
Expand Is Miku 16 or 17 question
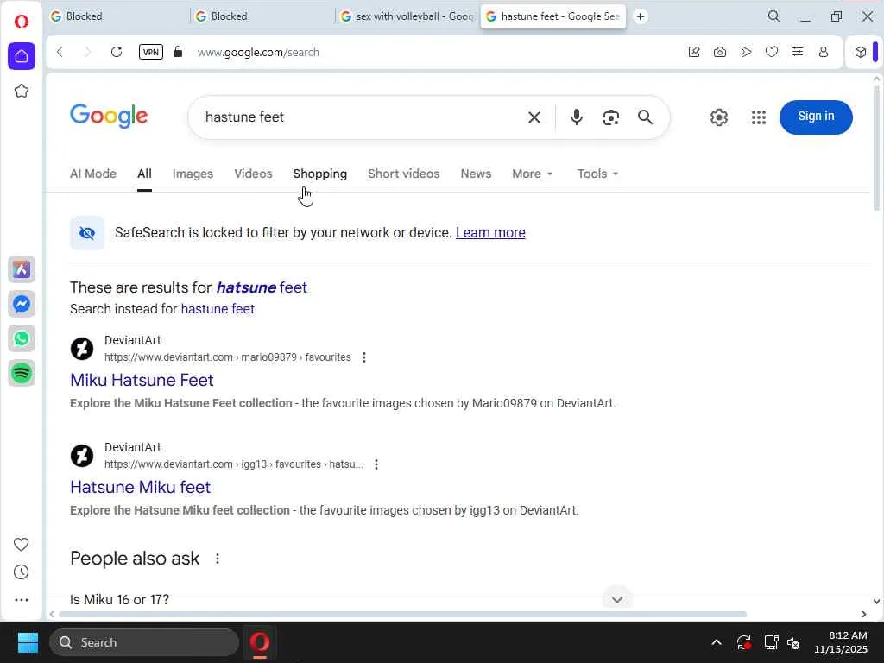point(349,599)
